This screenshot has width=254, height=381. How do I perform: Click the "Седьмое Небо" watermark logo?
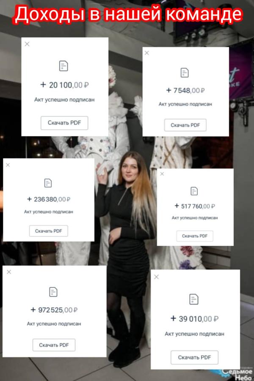tap(237, 374)
